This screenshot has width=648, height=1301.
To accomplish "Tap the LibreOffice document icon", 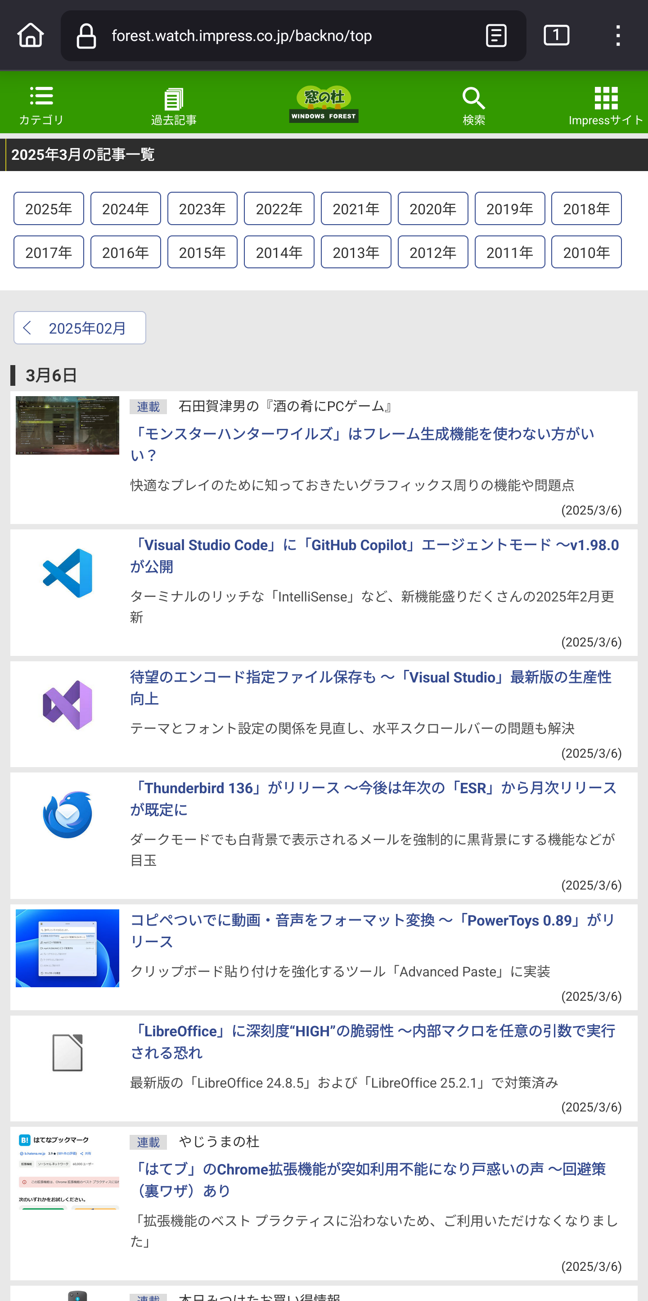I will [x=67, y=1053].
